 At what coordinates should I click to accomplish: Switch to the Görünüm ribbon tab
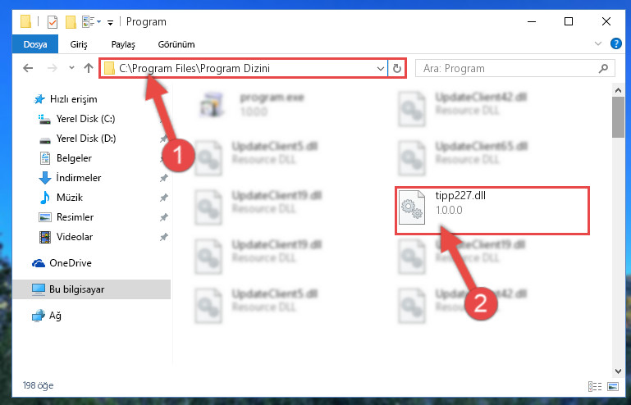(x=176, y=44)
